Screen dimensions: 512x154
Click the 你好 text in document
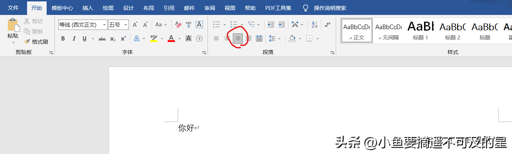(x=186, y=128)
